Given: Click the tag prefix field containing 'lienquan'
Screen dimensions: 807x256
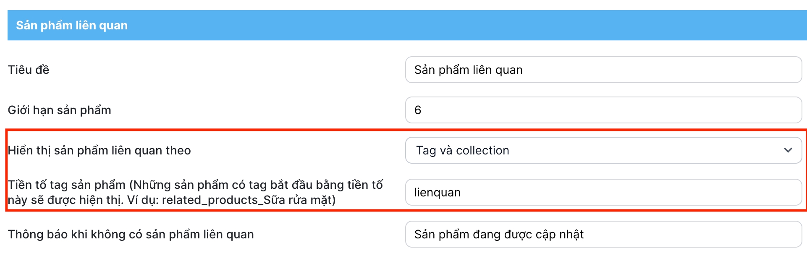Looking at the screenshot, I should coord(603,192).
